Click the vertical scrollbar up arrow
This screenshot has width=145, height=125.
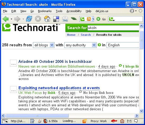141,26
